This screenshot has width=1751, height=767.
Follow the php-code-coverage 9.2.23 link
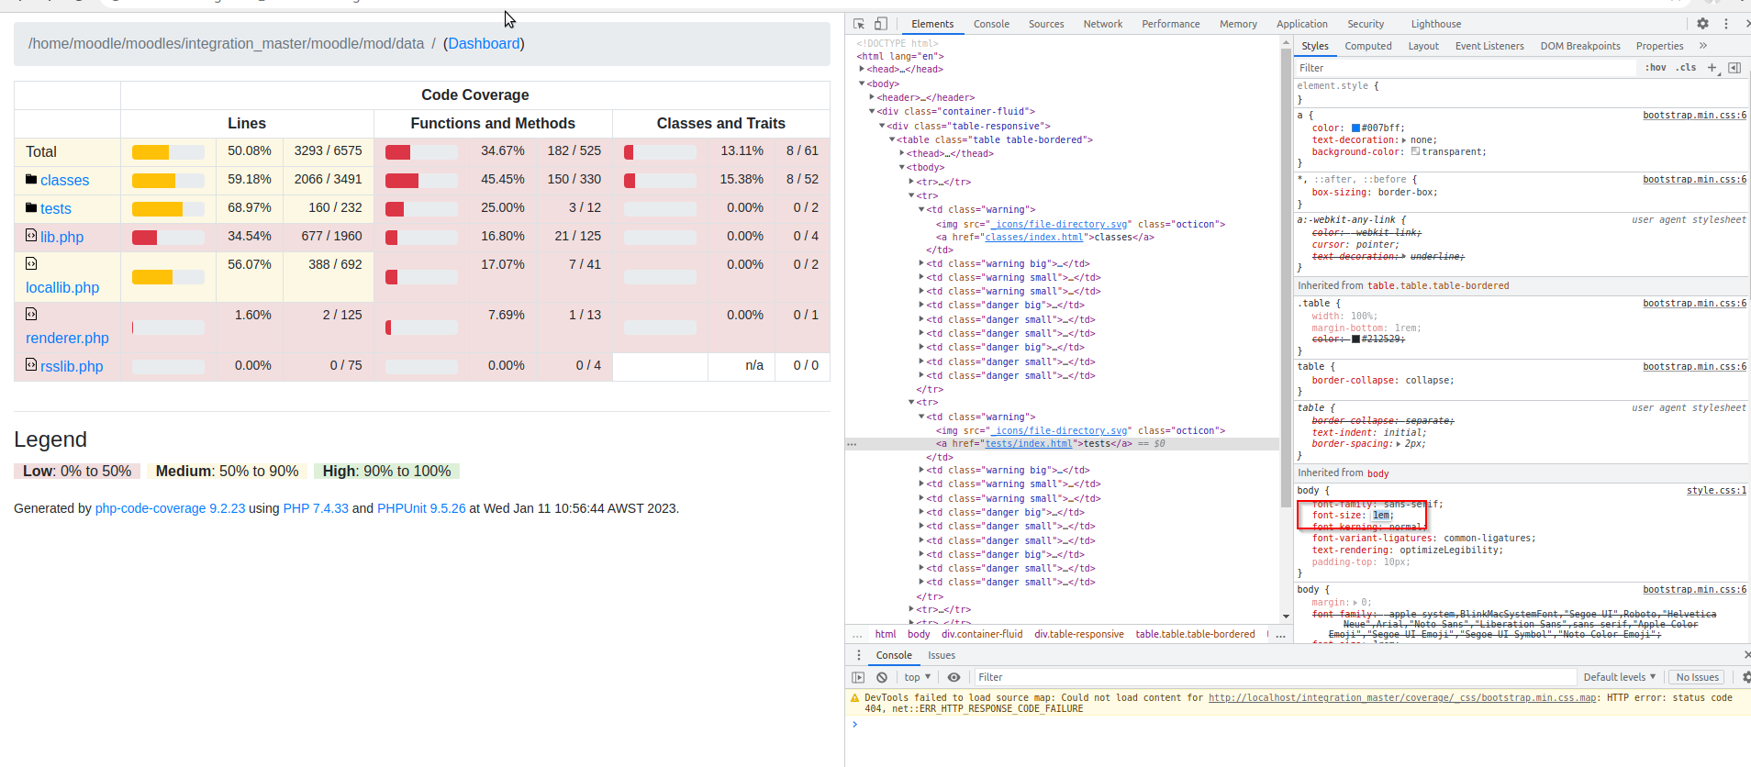171,508
